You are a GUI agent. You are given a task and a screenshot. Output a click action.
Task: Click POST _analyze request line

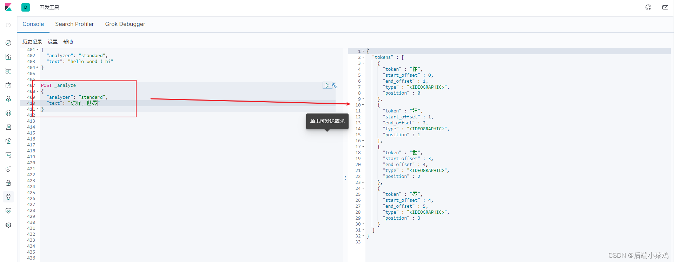58,85
